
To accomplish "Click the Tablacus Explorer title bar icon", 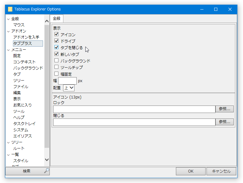I will point(10,9).
